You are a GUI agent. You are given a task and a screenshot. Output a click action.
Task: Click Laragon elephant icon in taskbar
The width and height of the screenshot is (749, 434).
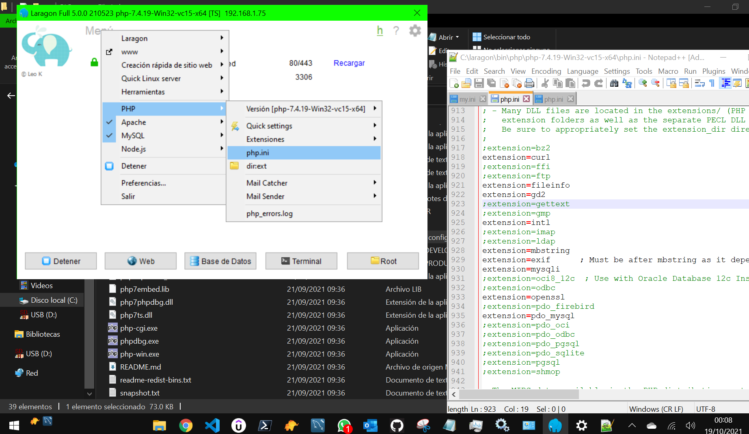(x=555, y=425)
